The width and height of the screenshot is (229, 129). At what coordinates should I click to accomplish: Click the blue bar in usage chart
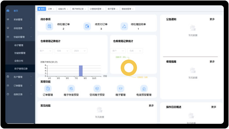(81, 71)
